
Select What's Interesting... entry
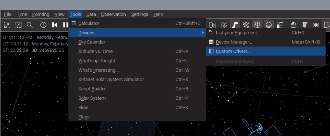[137, 70]
